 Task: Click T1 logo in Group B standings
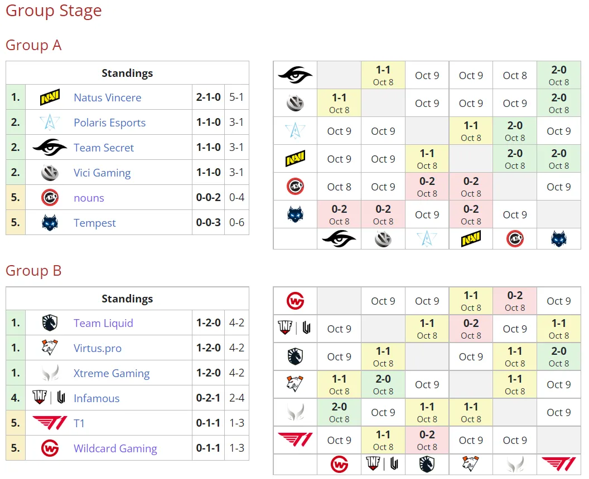pos(50,423)
